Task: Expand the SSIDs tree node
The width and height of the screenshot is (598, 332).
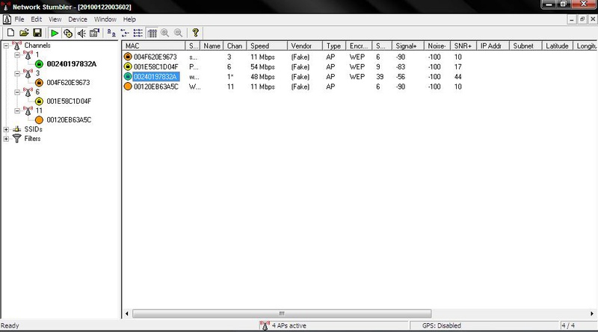Action: 6,130
